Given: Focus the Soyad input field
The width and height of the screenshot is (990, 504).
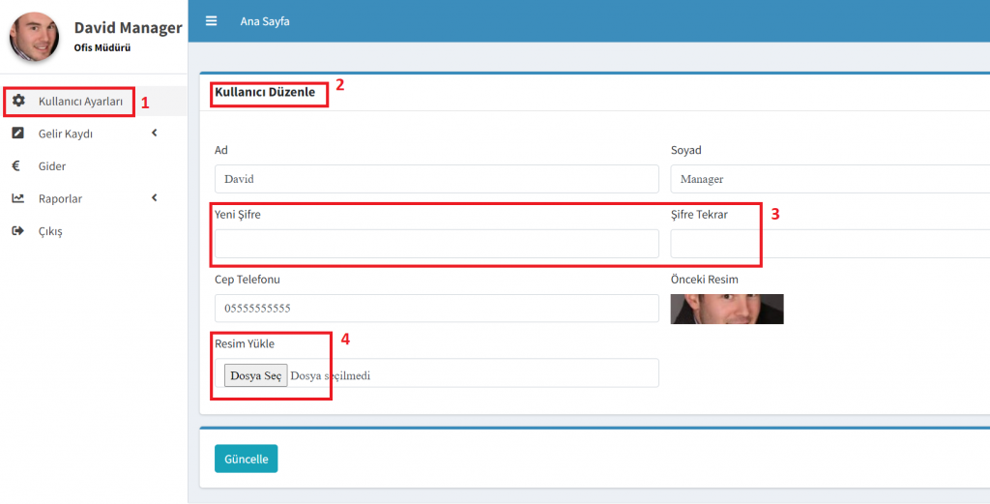Looking at the screenshot, I should tap(830, 179).
